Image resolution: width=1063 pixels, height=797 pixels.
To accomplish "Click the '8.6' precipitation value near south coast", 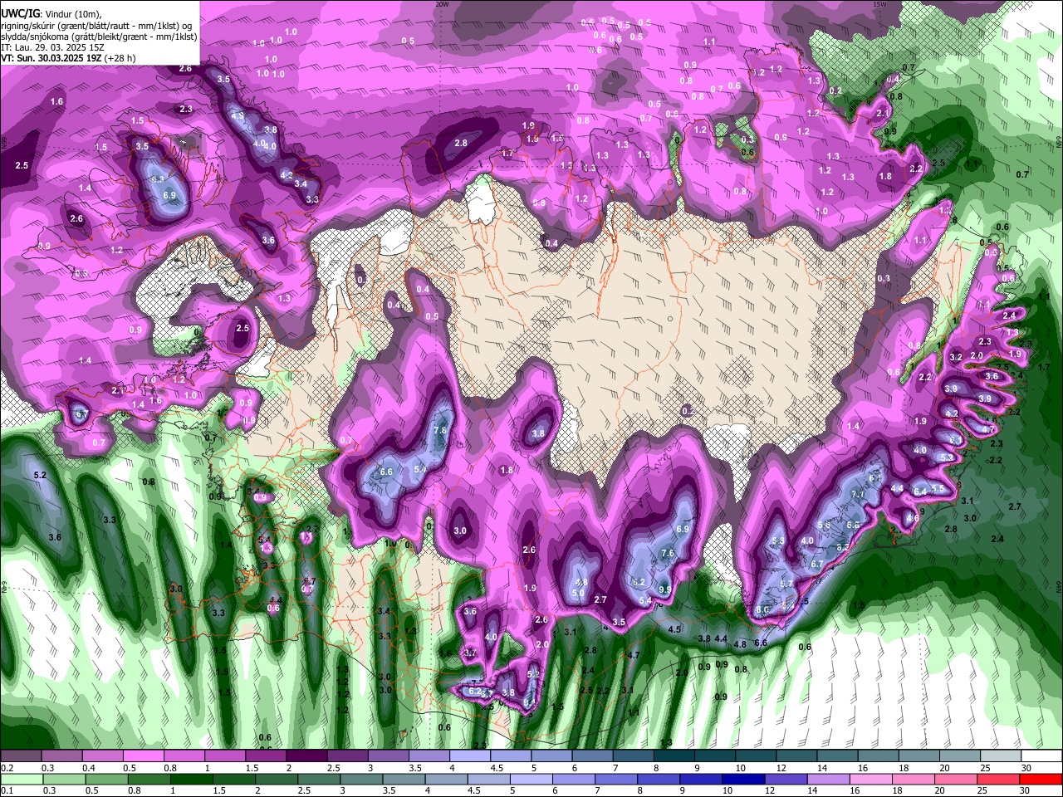I will click(x=762, y=609).
